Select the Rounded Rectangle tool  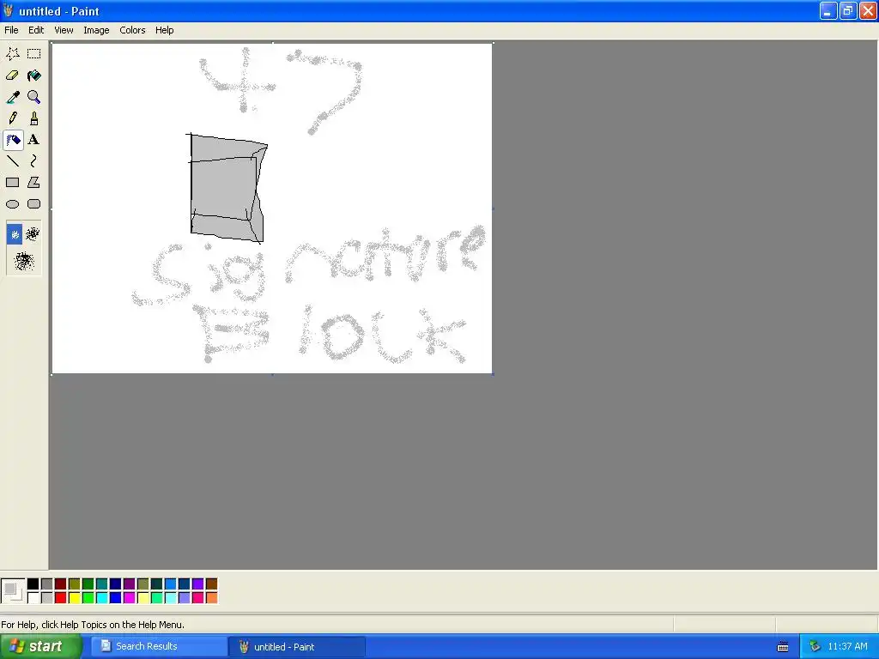(x=33, y=204)
